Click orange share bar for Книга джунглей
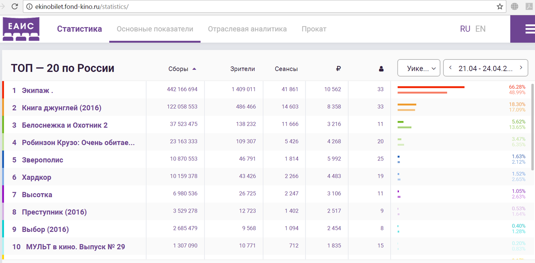 tap(407, 105)
